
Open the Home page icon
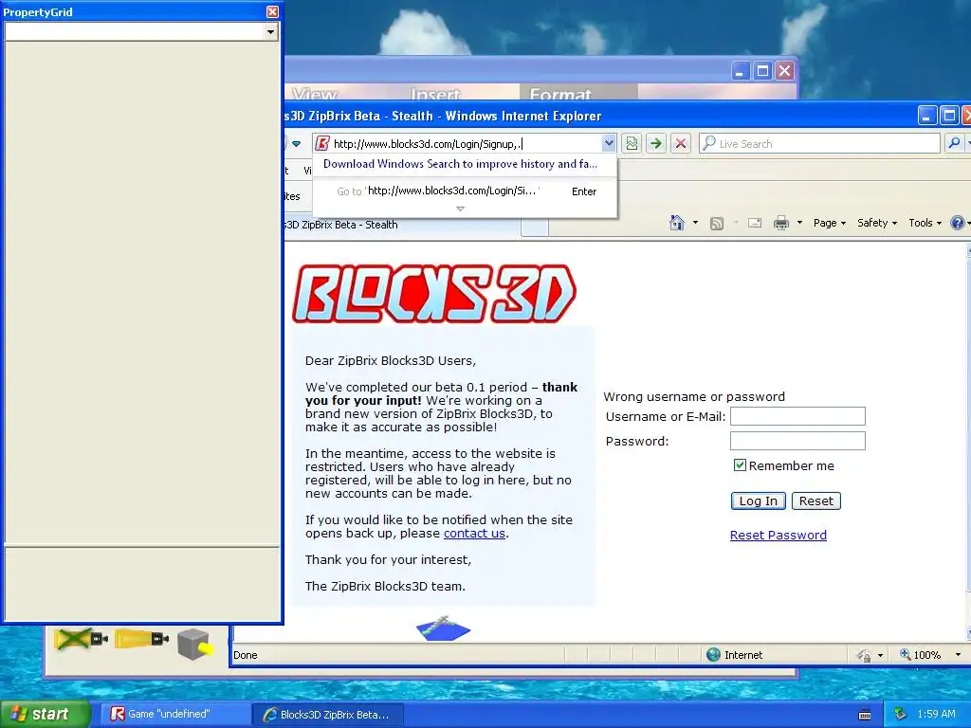click(677, 222)
